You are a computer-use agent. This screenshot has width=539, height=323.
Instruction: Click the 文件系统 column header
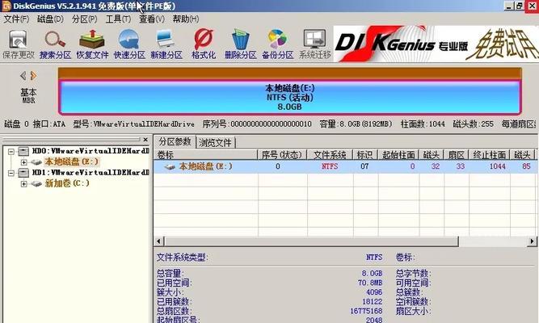pos(330,155)
